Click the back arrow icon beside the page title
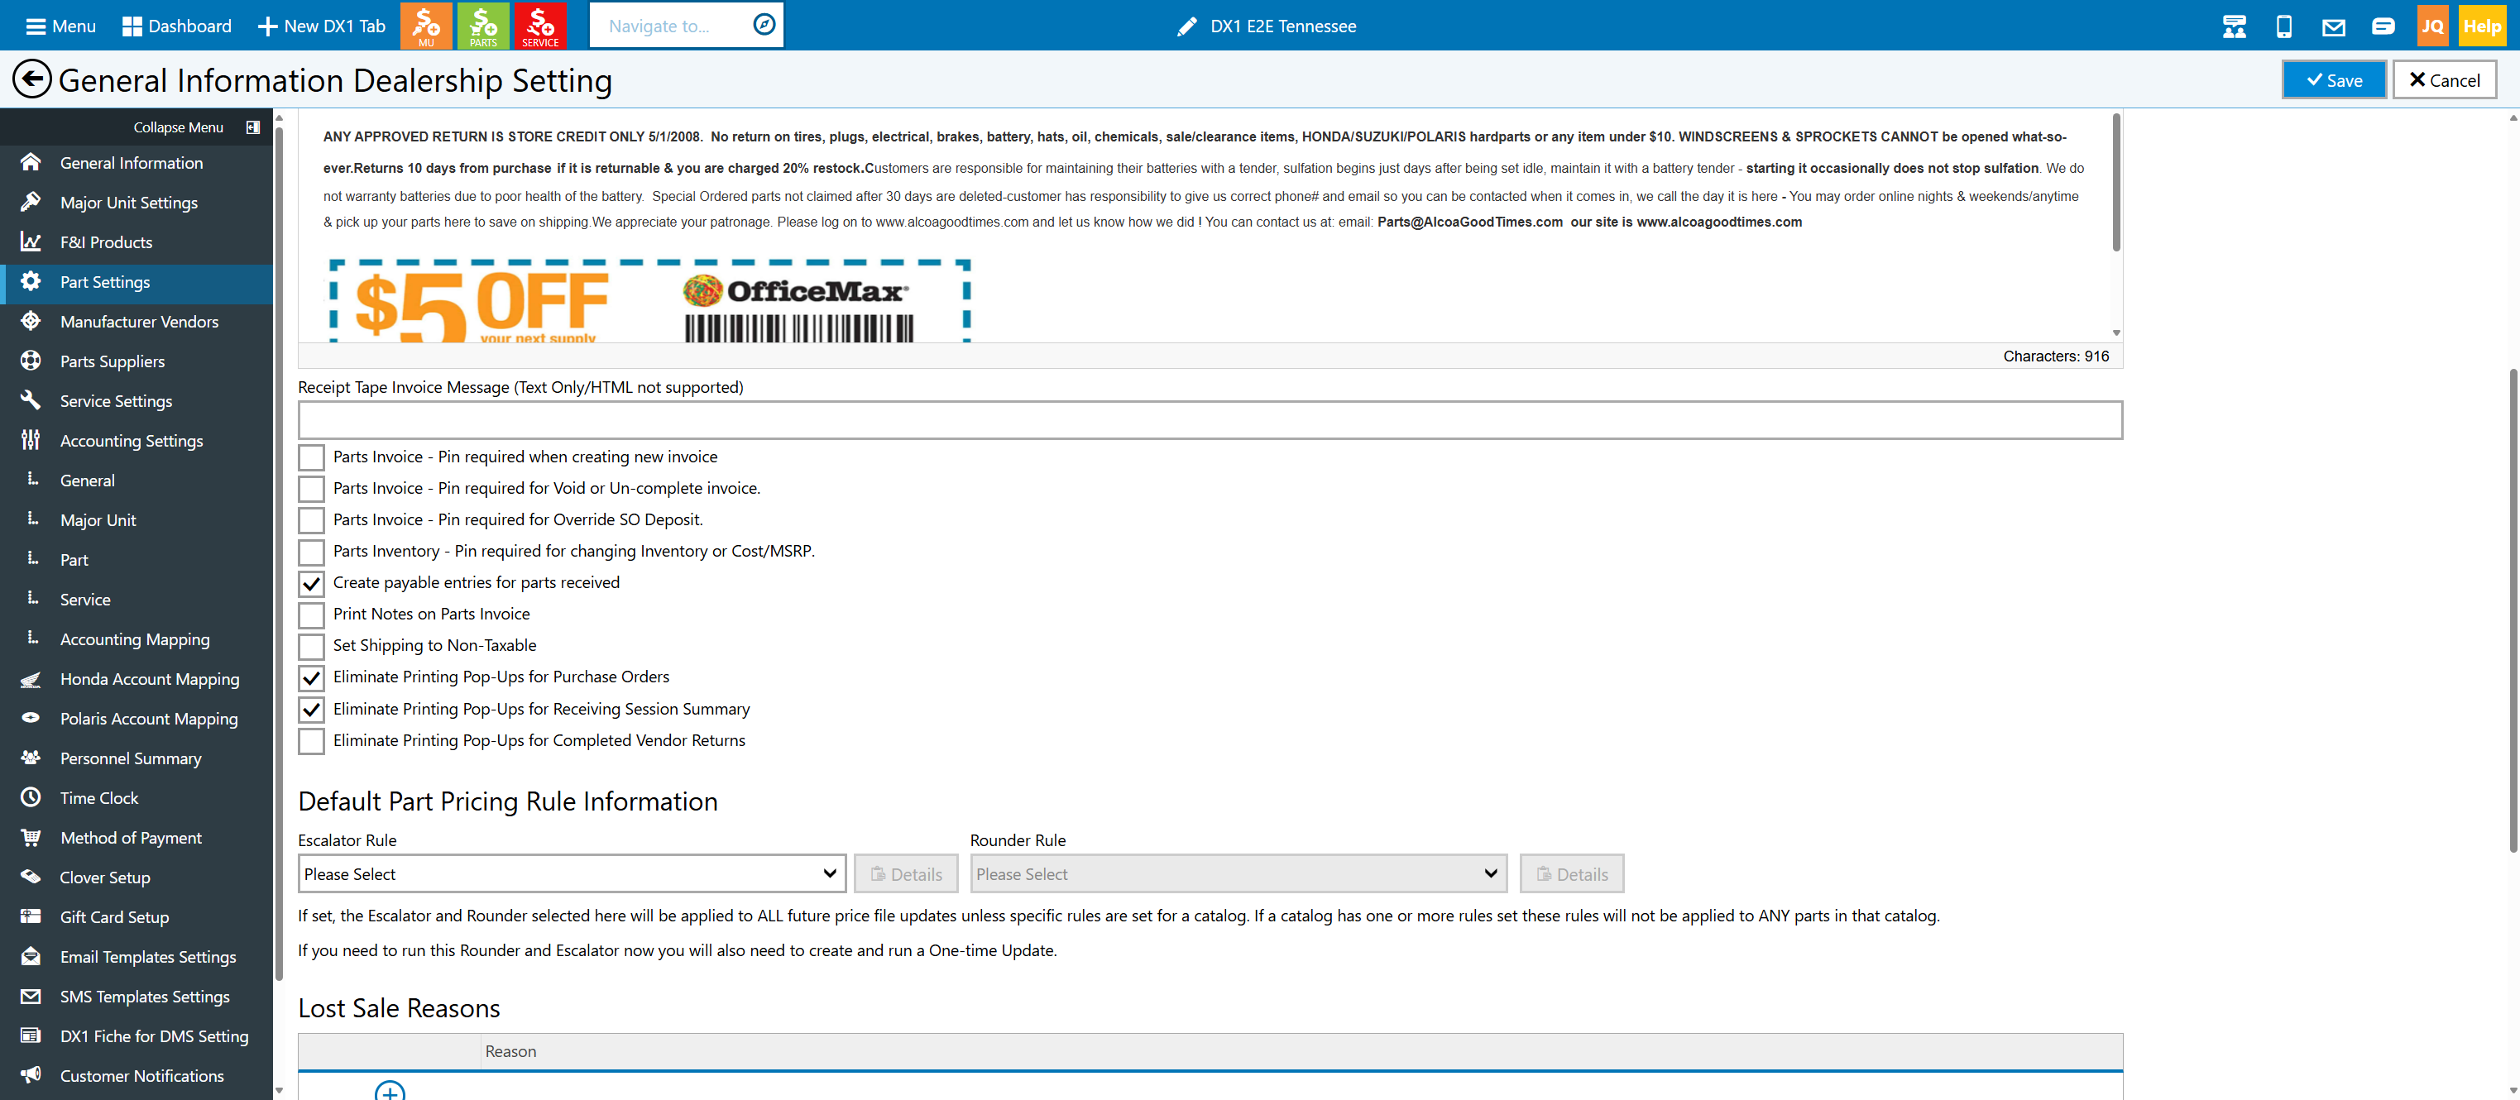The image size is (2520, 1100). [x=31, y=79]
